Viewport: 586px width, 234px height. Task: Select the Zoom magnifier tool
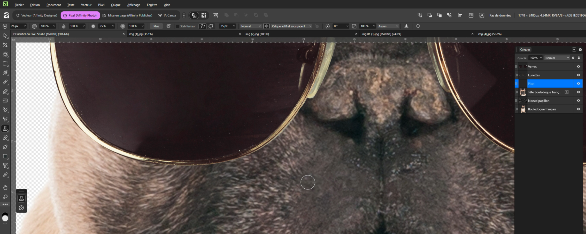click(x=5, y=197)
